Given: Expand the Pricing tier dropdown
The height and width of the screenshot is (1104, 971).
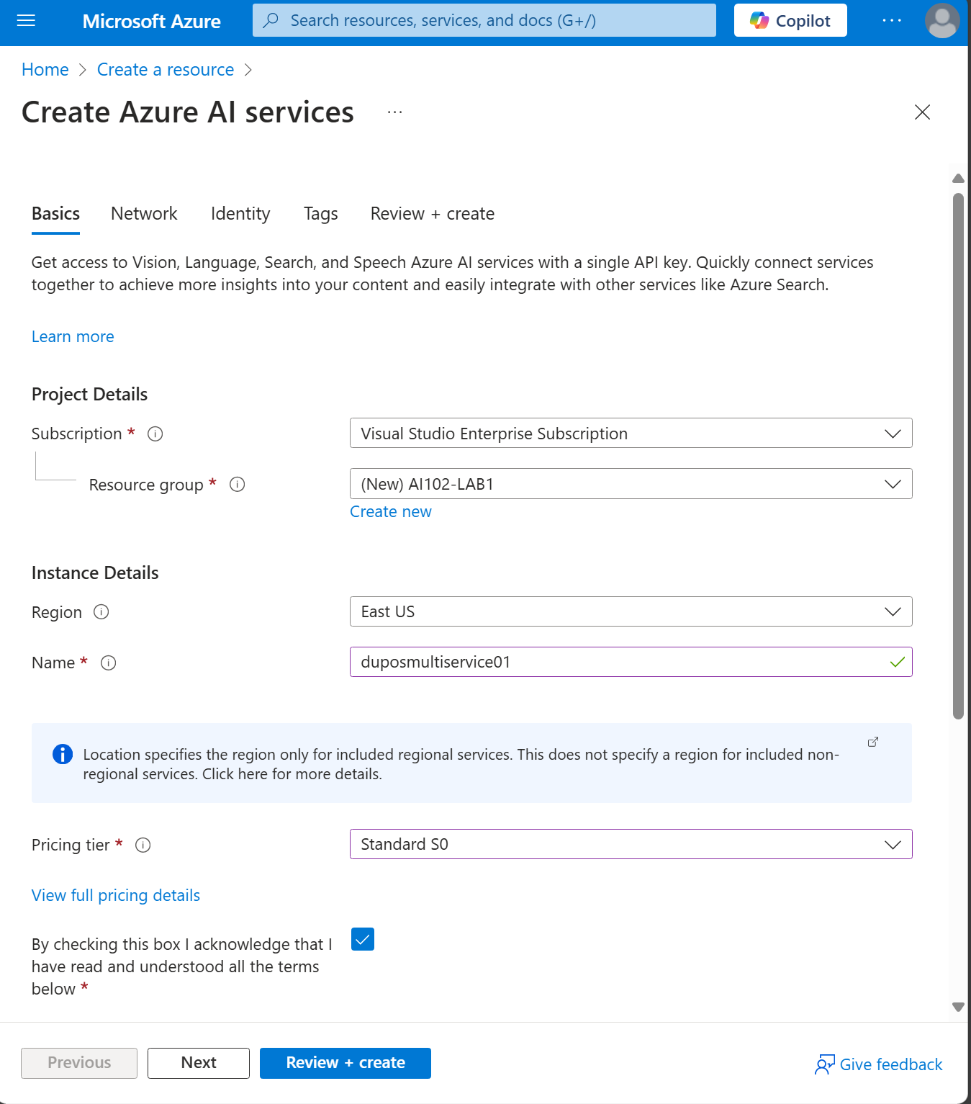Looking at the screenshot, I should click(x=631, y=844).
